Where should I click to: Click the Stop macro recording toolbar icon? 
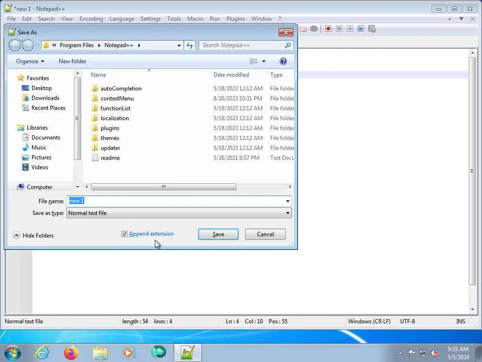click(339, 29)
